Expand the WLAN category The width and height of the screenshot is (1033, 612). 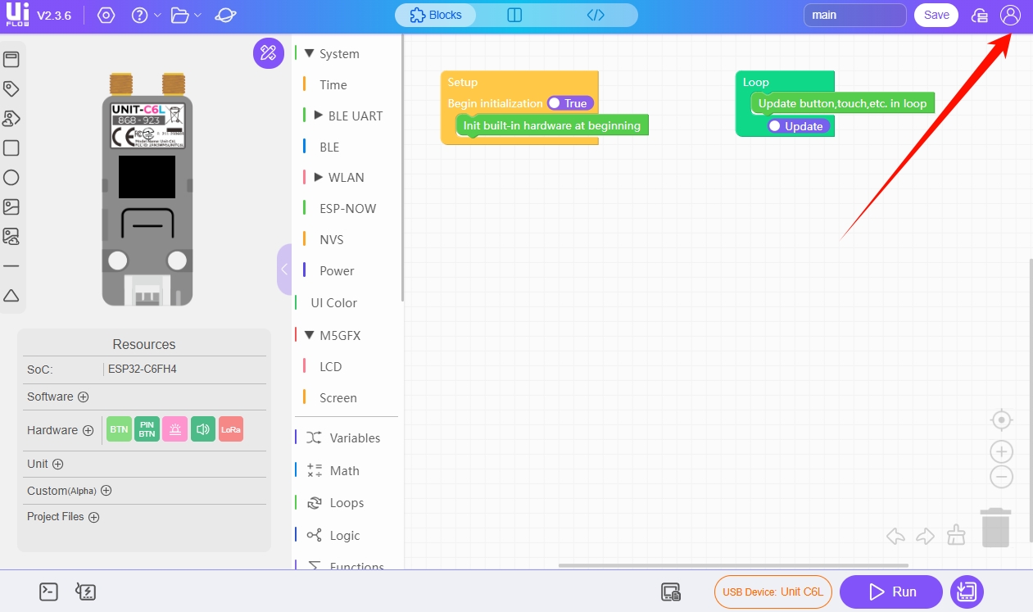click(x=319, y=178)
